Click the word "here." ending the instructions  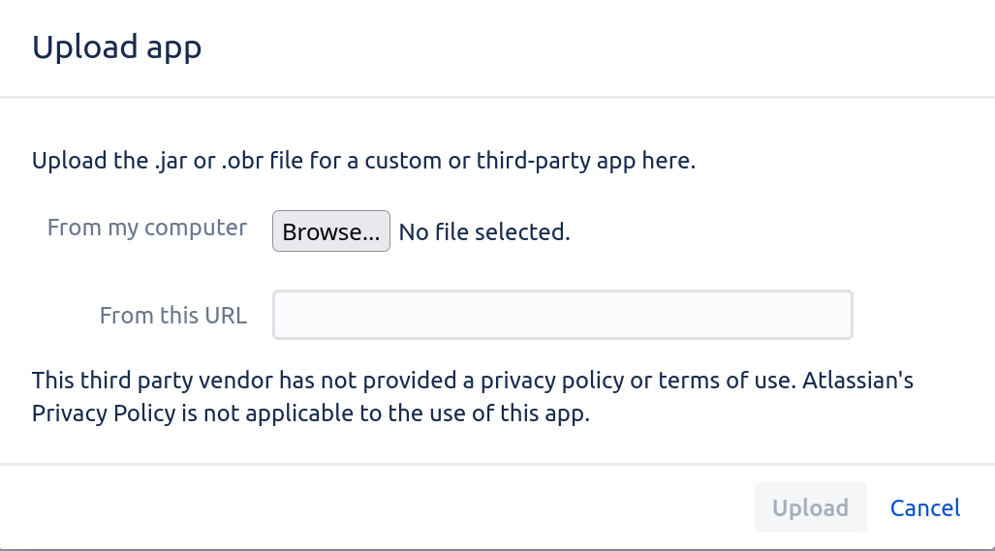[669, 161]
